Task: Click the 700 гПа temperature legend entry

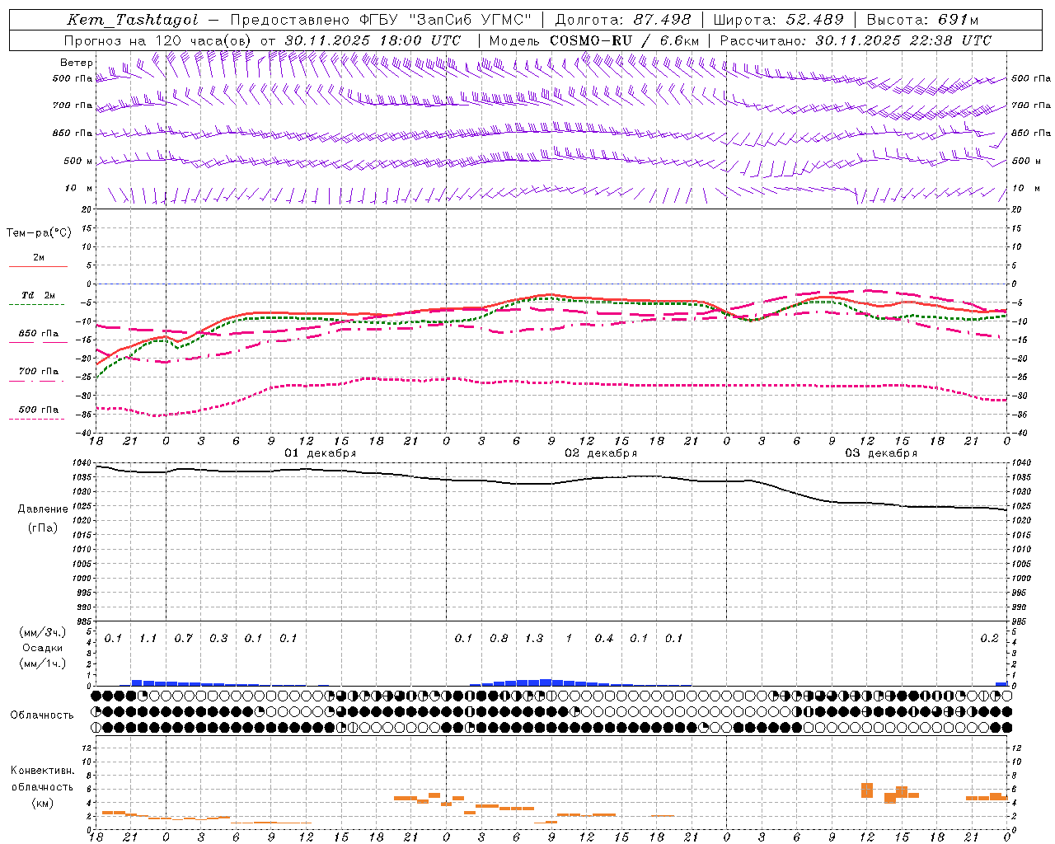Action: 39,372
